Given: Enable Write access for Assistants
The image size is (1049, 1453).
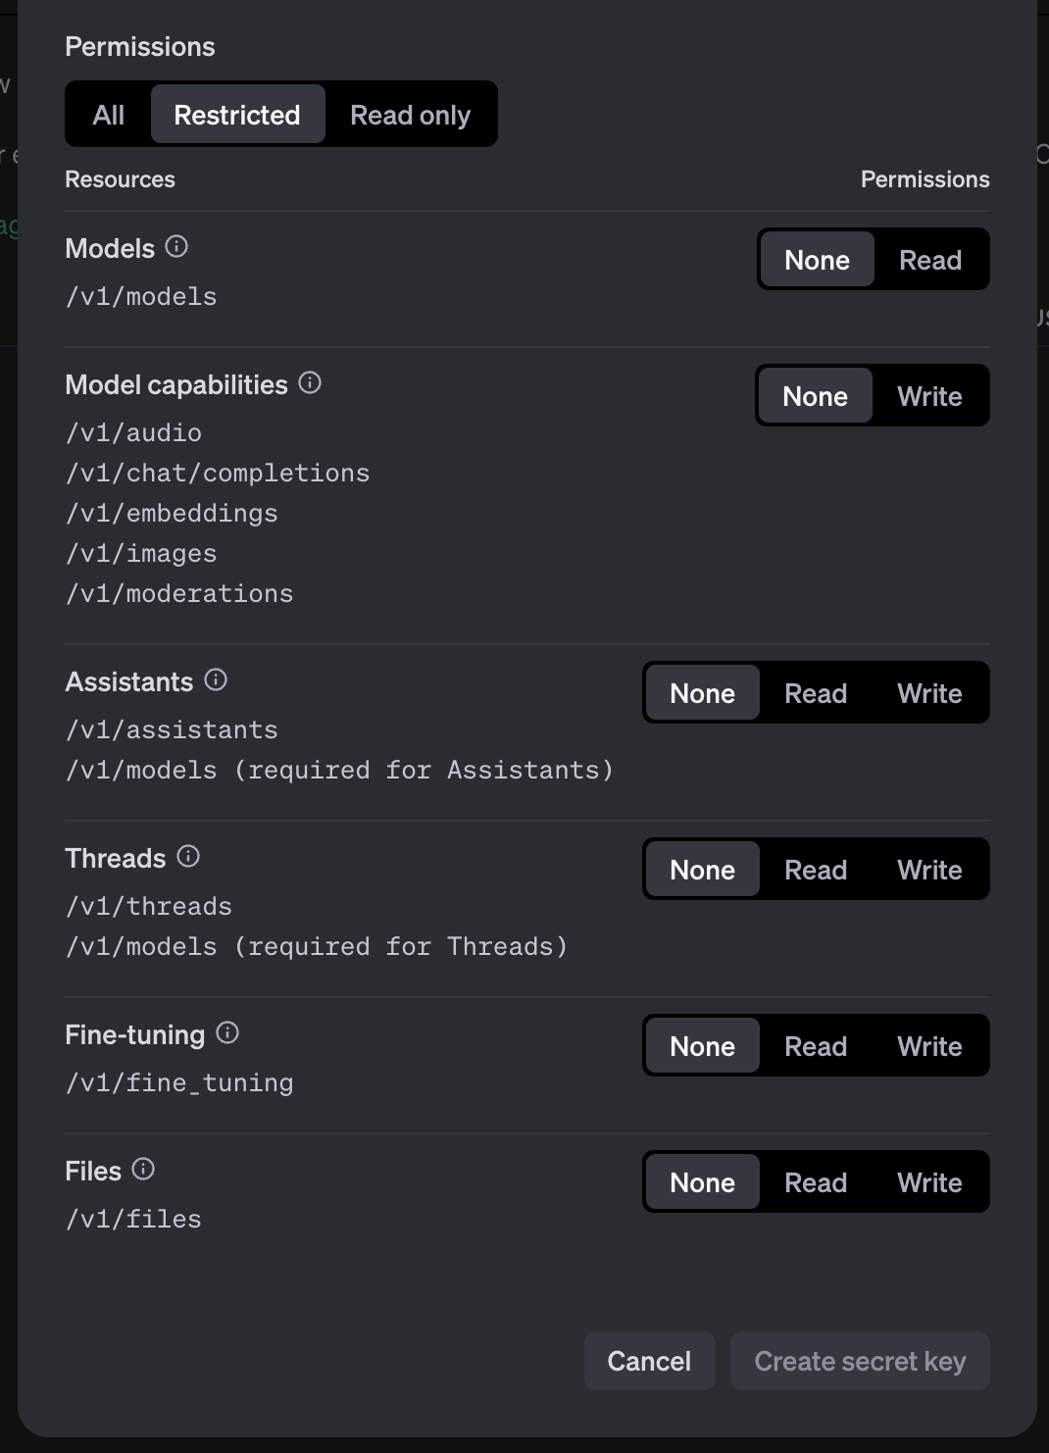Looking at the screenshot, I should tap(929, 692).
